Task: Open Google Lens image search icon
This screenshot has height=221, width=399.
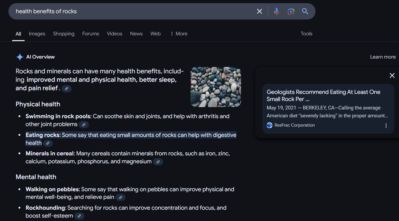Action: coord(291,11)
